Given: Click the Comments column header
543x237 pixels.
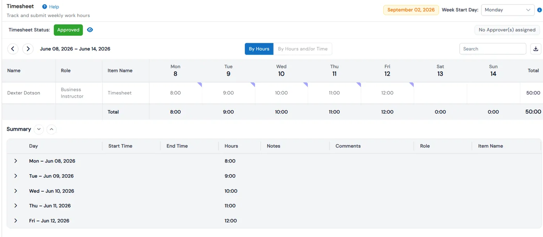Looking at the screenshot, I should point(372,146).
